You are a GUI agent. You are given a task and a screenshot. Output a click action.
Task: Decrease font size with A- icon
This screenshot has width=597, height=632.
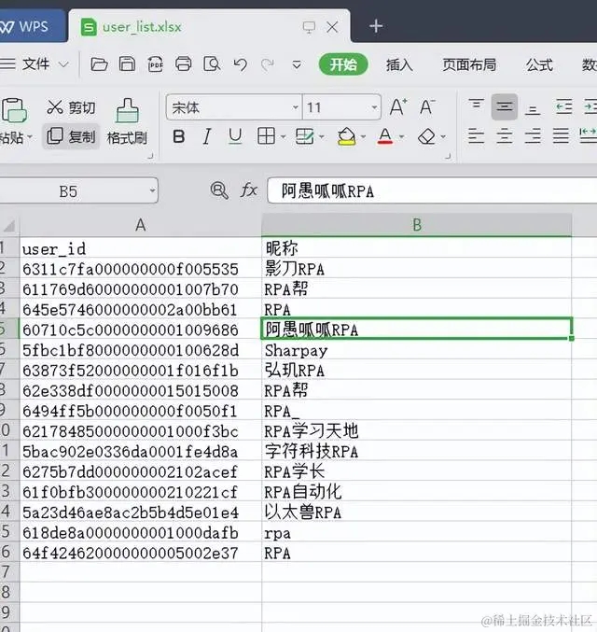[x=427, y=107]
